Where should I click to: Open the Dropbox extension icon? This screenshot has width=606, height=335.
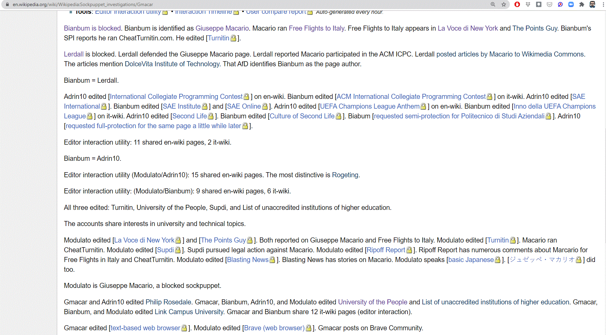pos(528,4)
